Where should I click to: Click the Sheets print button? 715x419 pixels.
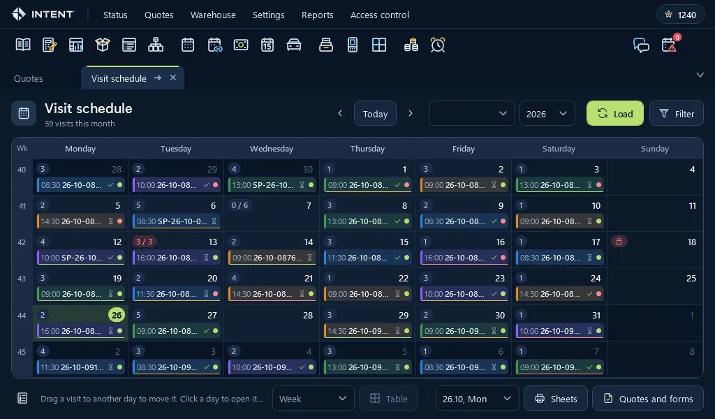556,399
